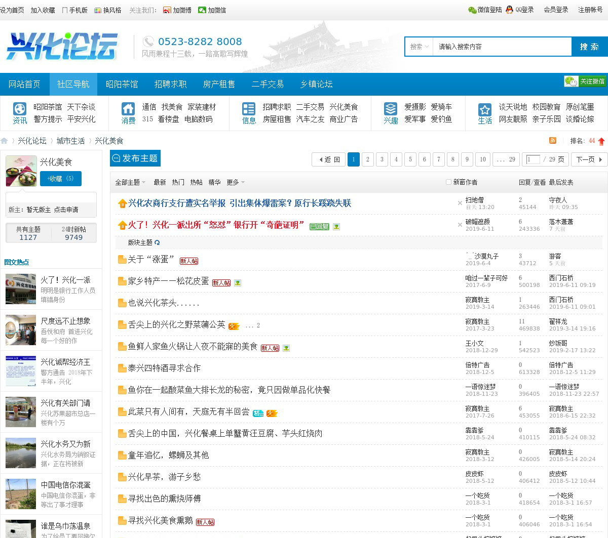Viewport: 608px width, 538px height.
Task: Click the 生活 star category icon
Action: coord(485,109)
